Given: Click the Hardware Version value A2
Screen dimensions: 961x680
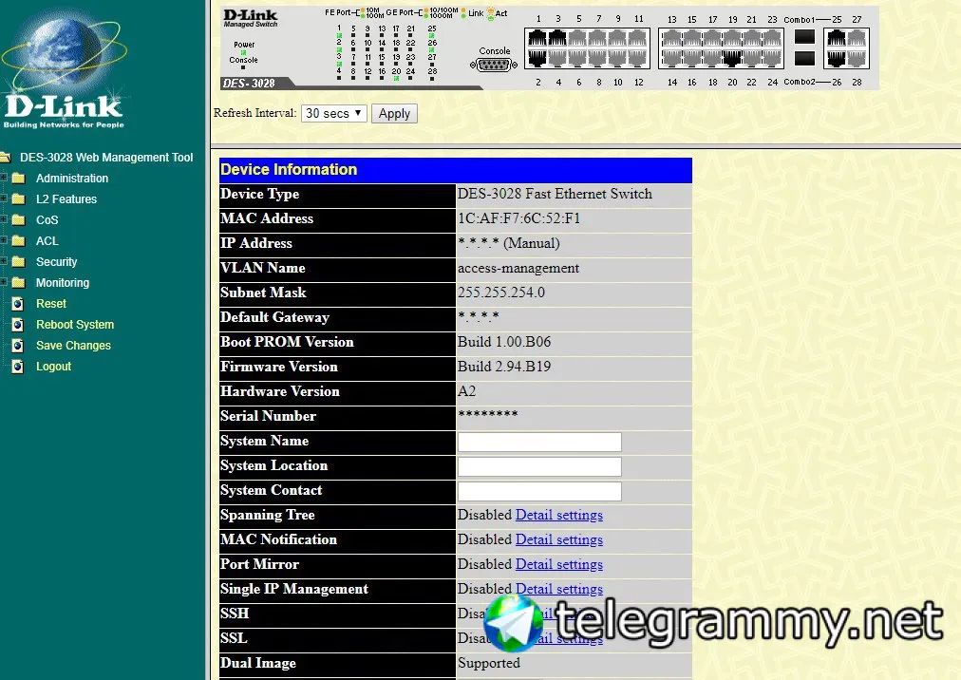Looking at the screenshot, I should point(466,391).
